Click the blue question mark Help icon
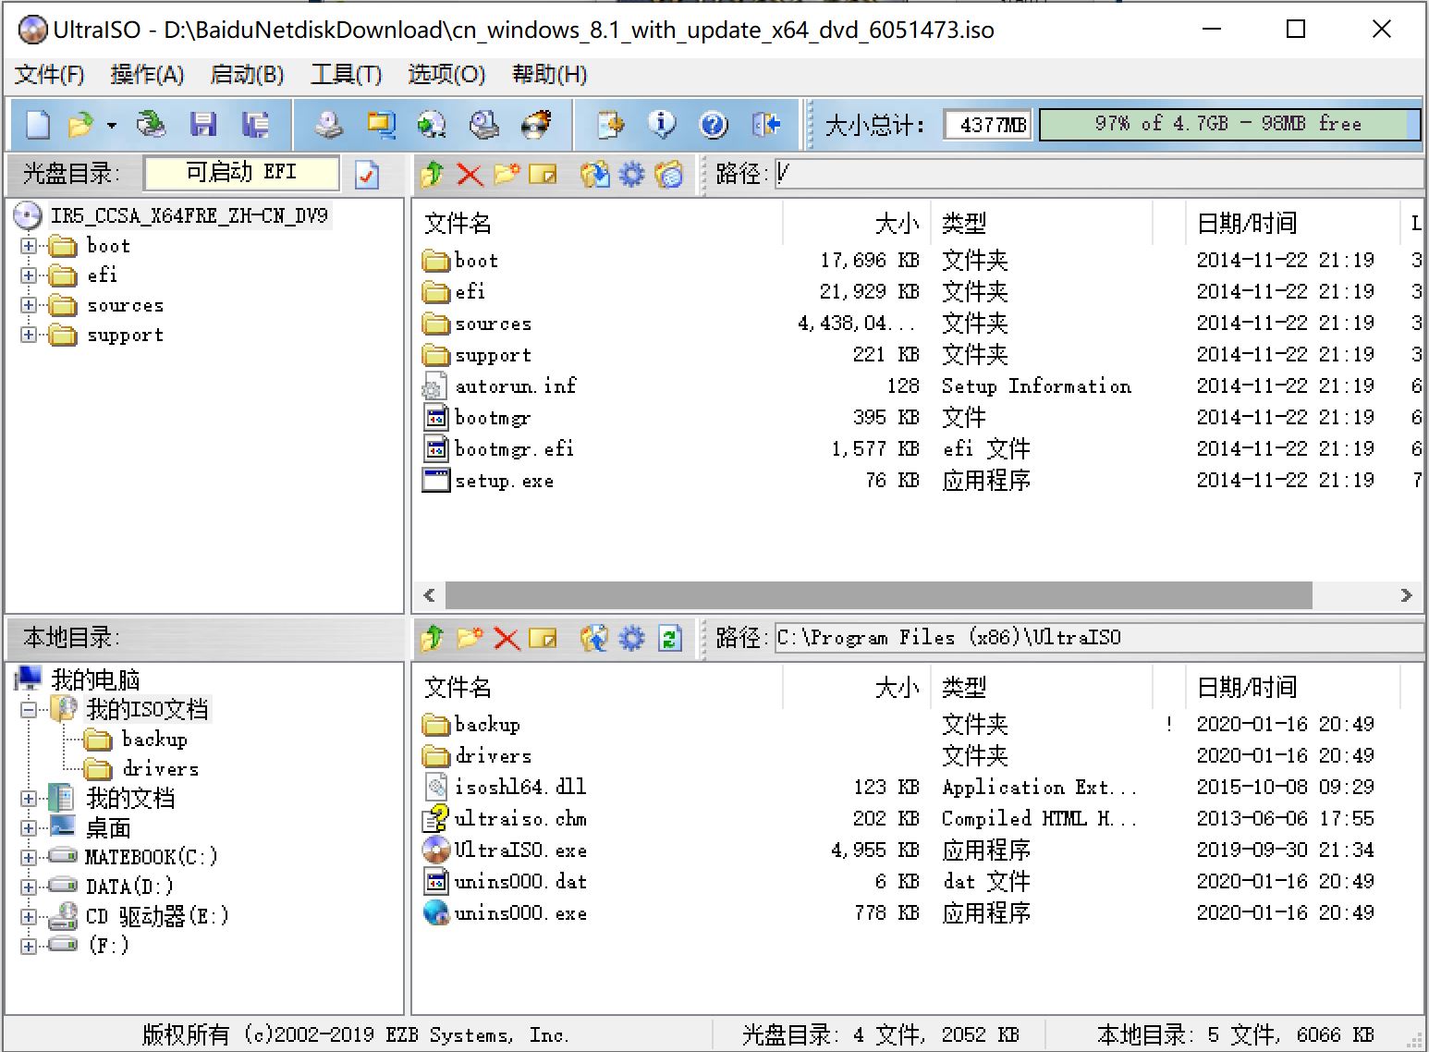1429x1052 pixels. point(714,124)
